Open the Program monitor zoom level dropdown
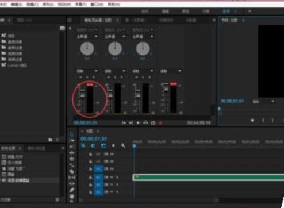The height and width of the screenshot is (208, 284). pyautogui.click(x=263, y=101)
